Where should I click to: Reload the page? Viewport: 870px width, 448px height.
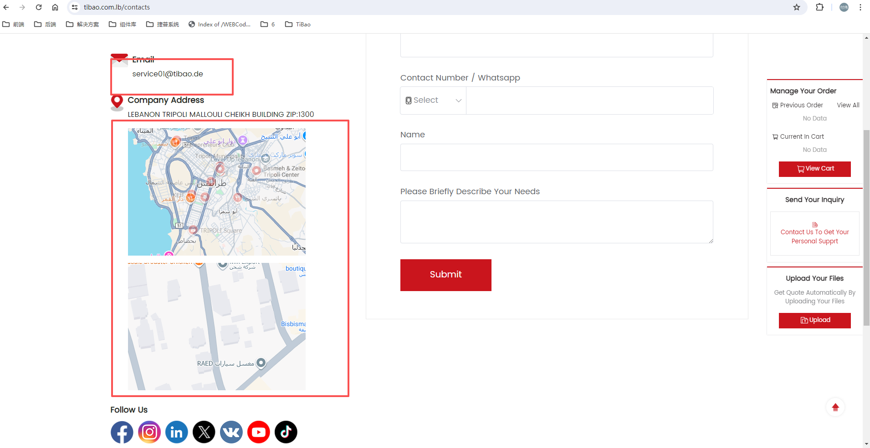pyautogui.click(x=39, y=7)
